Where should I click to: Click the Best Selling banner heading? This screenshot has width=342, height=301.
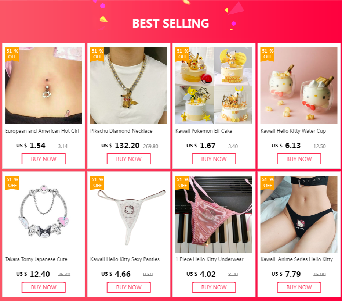(x=171, y=24)
